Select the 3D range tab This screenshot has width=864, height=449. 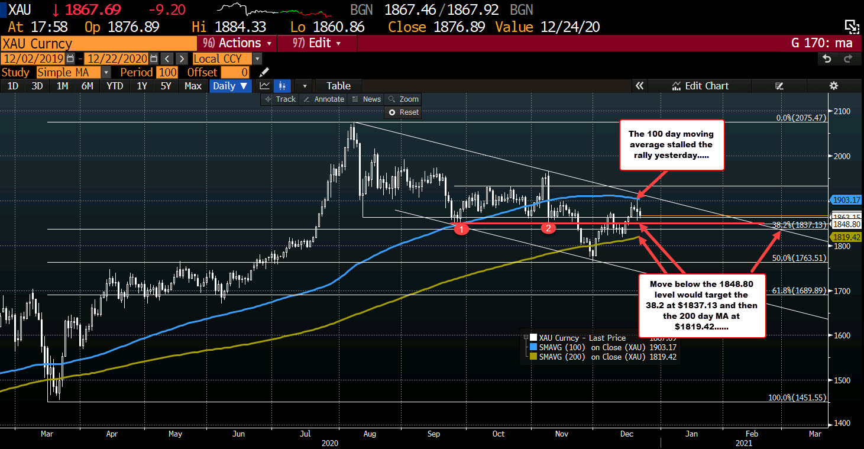37,86
